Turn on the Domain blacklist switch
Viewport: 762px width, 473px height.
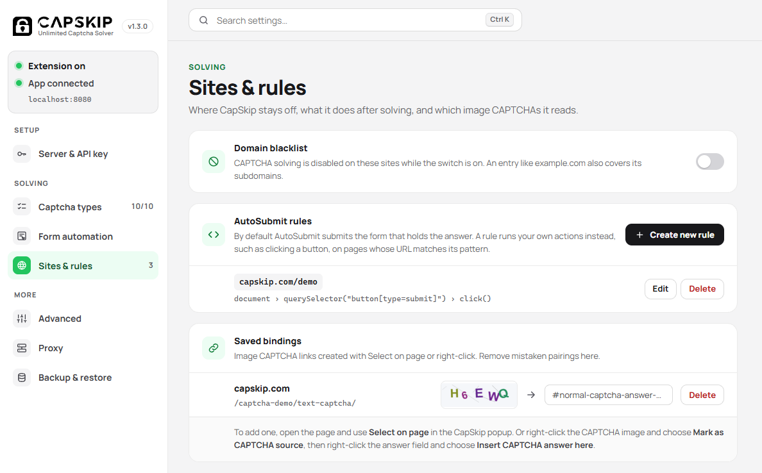pos(709,162)
